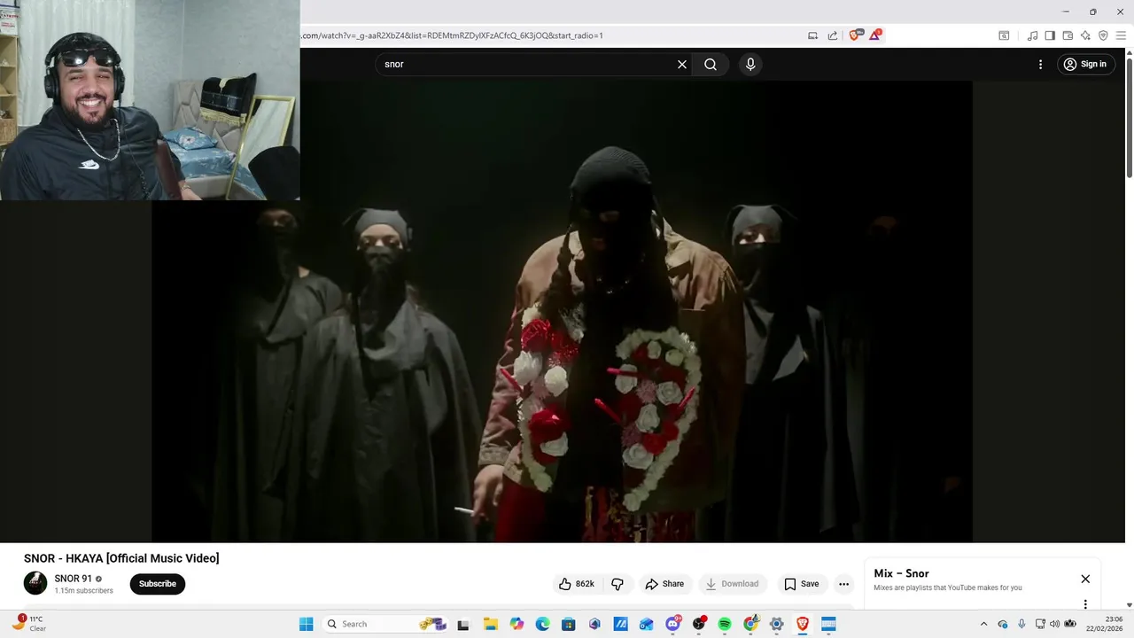The width and height of the screenshot is (1134, 638).
Task: Open Task View on the taskbar
Action: [462, 624]
